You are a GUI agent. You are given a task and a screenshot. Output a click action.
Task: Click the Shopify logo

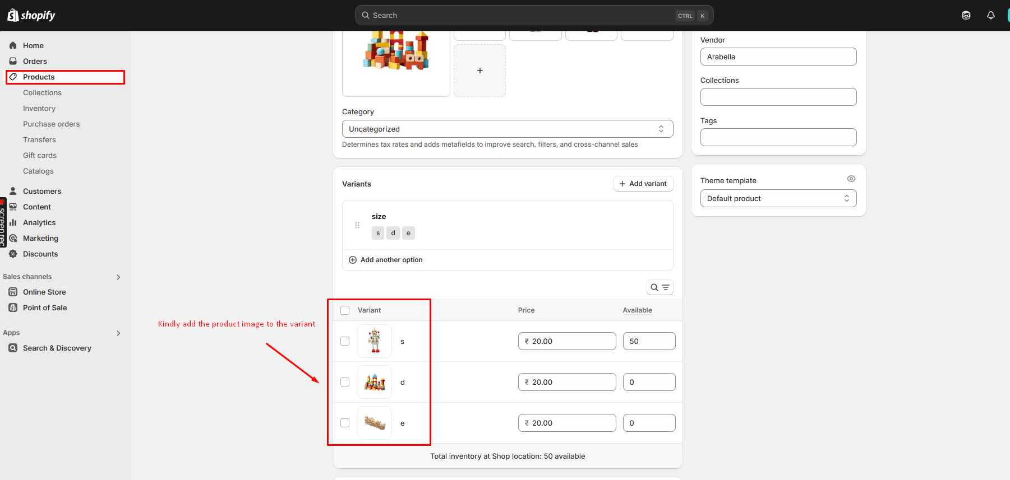[x=31, y=15]
